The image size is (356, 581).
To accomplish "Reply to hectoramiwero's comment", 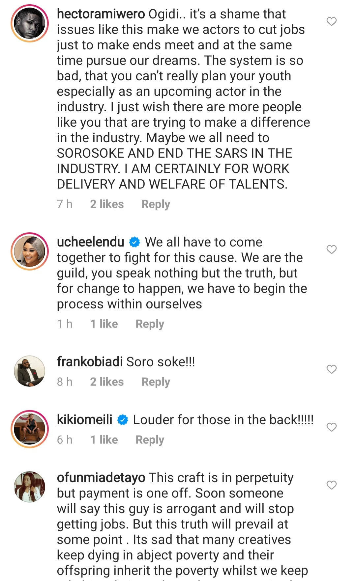I will pyautogui.click(x=156, y=204).
